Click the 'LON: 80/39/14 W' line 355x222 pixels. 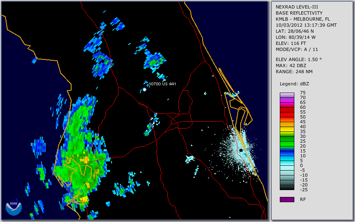pos(296,37)
